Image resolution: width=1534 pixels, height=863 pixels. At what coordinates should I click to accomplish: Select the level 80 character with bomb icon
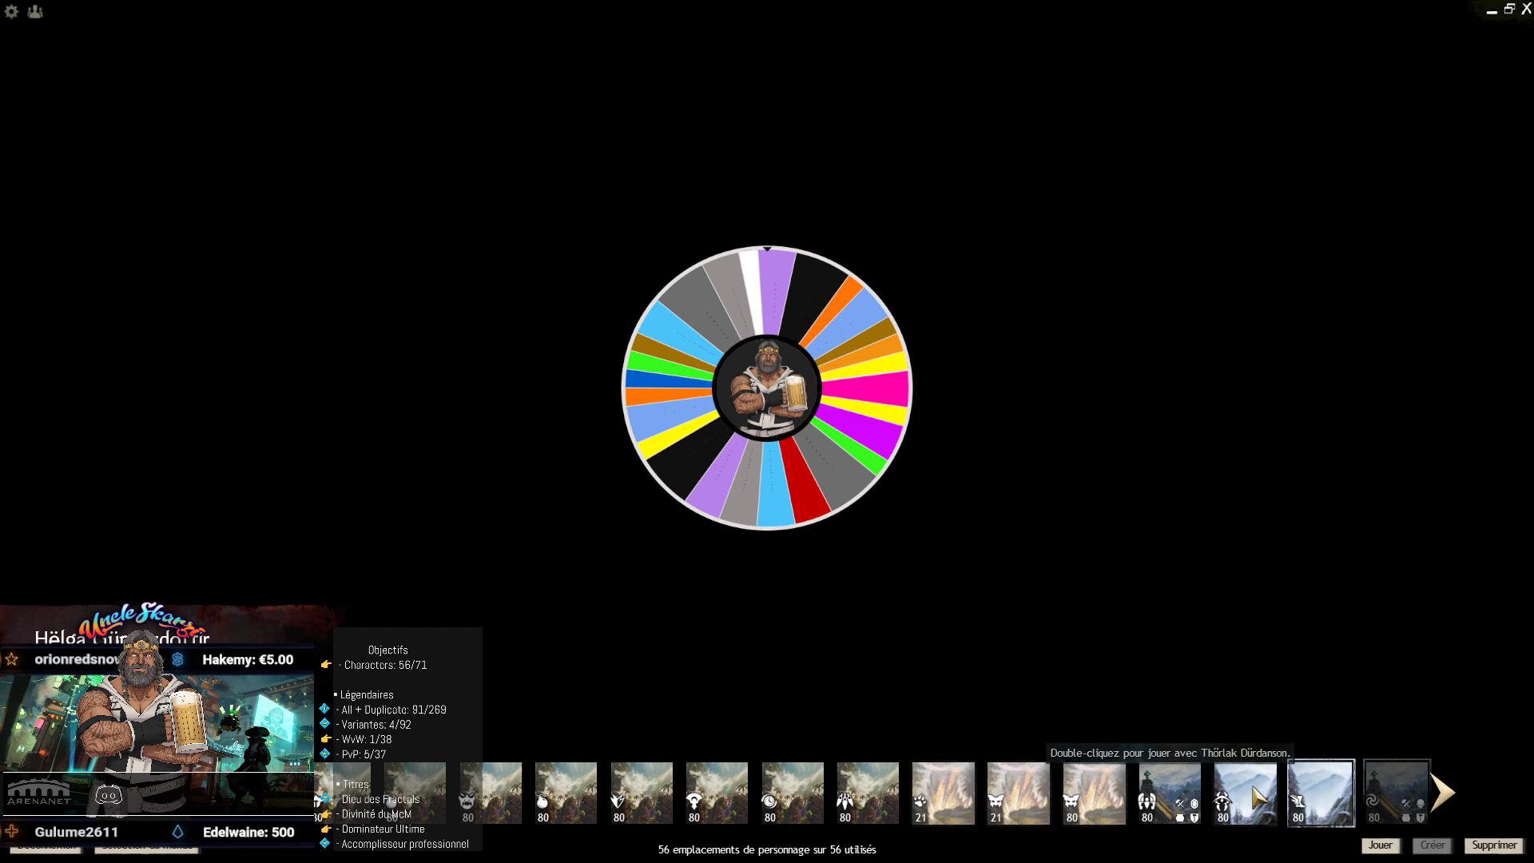566,793
